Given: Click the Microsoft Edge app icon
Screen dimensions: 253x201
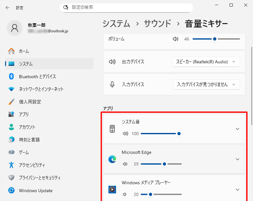Looking at the screenshot, I should (112, 159).
